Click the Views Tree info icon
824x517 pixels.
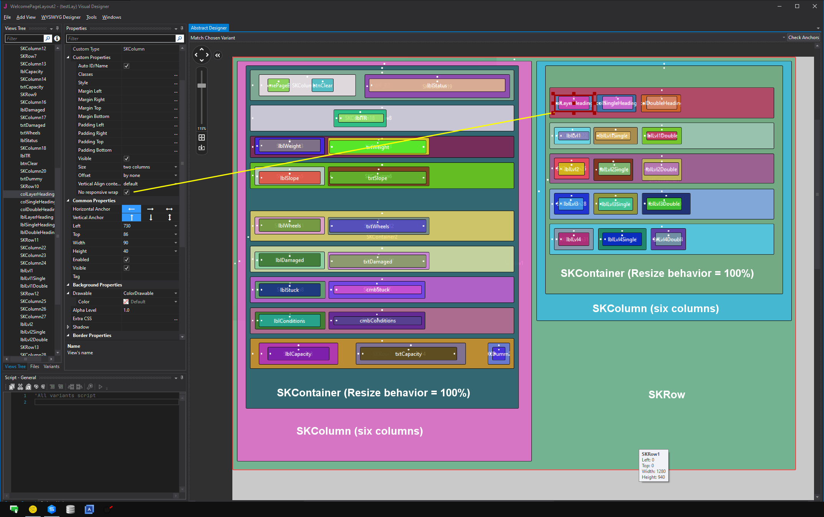pos(57,38)
